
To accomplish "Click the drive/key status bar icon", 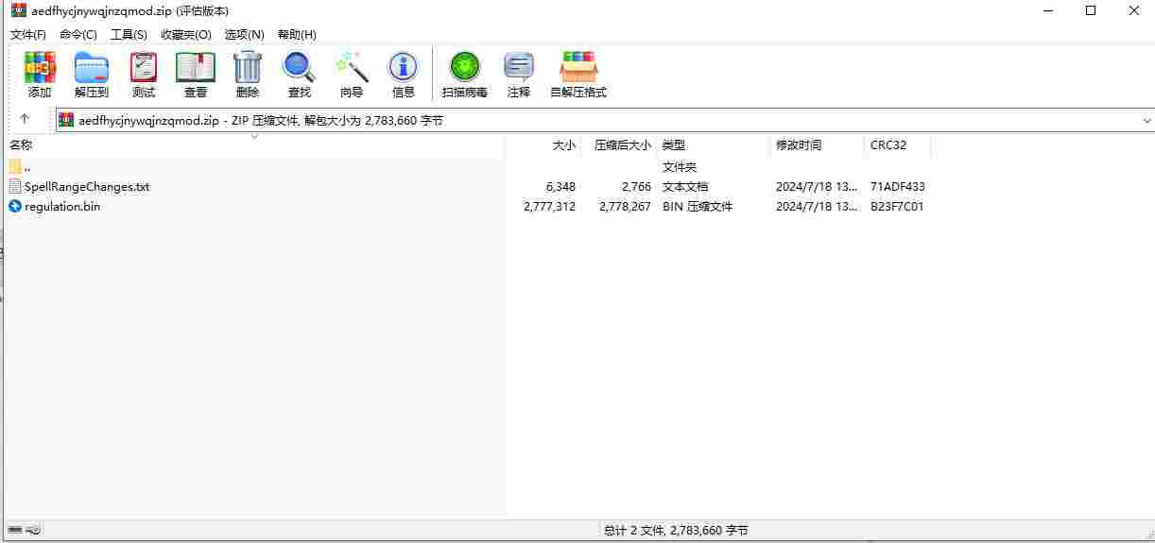I will pos(25,531).
